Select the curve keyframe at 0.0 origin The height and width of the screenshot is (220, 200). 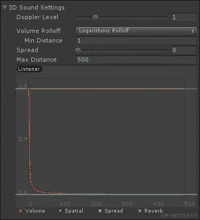coord(29,194)
